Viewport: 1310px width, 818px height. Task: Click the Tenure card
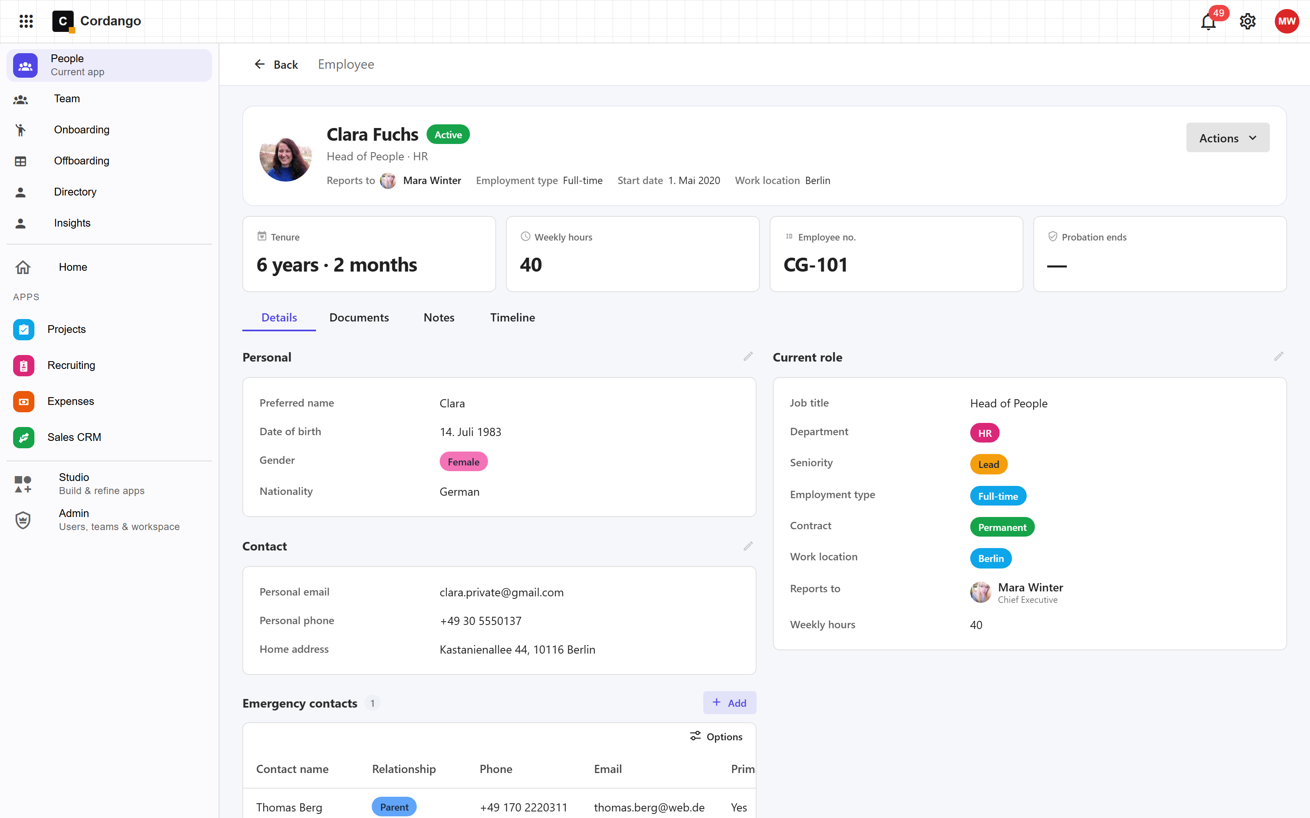coord(368,254)
